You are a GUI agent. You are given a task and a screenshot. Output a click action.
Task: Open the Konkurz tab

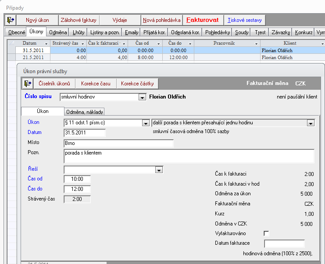point(304,32)
